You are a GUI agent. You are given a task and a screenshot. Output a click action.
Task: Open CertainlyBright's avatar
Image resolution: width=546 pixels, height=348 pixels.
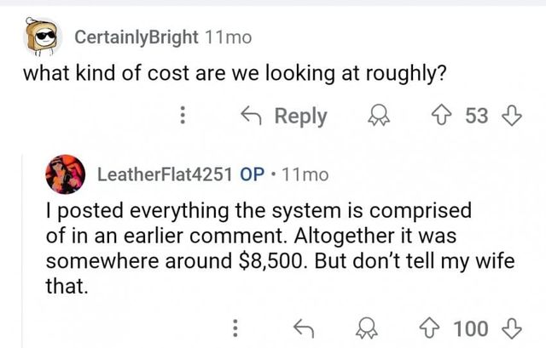point(39,36)
